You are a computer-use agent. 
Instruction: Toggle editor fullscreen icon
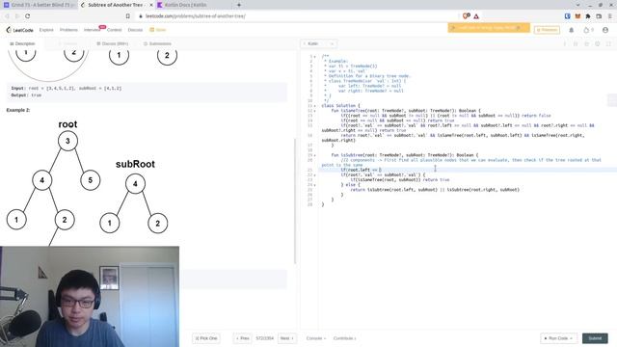tap(608, 43)
